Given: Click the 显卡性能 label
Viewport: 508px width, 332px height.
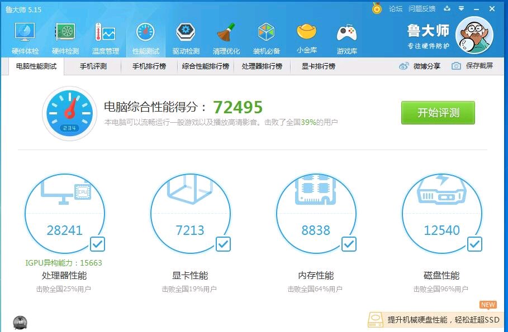Looking at the screenshot, I should pyautogui.click(x=190, y=276).
